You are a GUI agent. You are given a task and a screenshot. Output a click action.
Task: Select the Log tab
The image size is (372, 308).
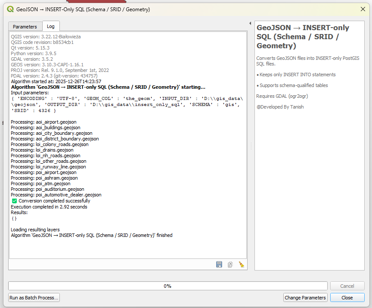50,26
